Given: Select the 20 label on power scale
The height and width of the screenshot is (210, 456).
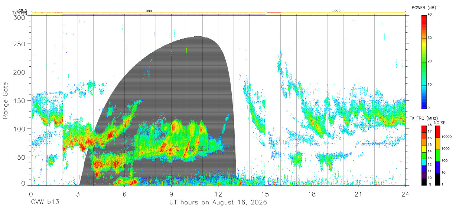Looking at the screenshot, I should coord(430,61).
